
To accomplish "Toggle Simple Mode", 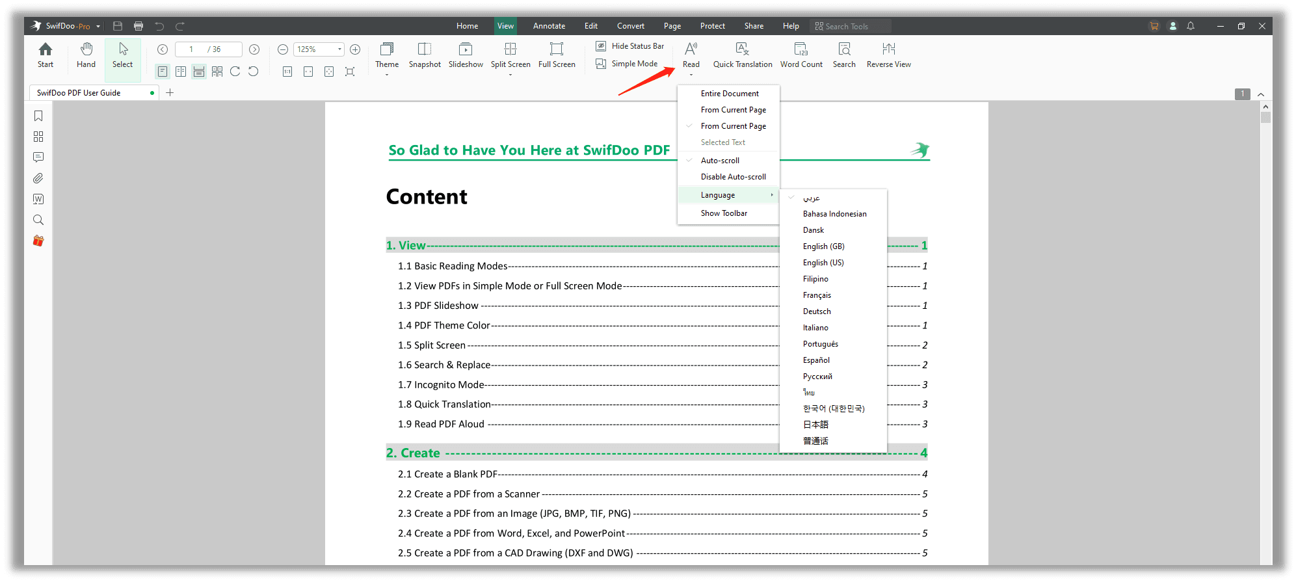I will [627, 64].
